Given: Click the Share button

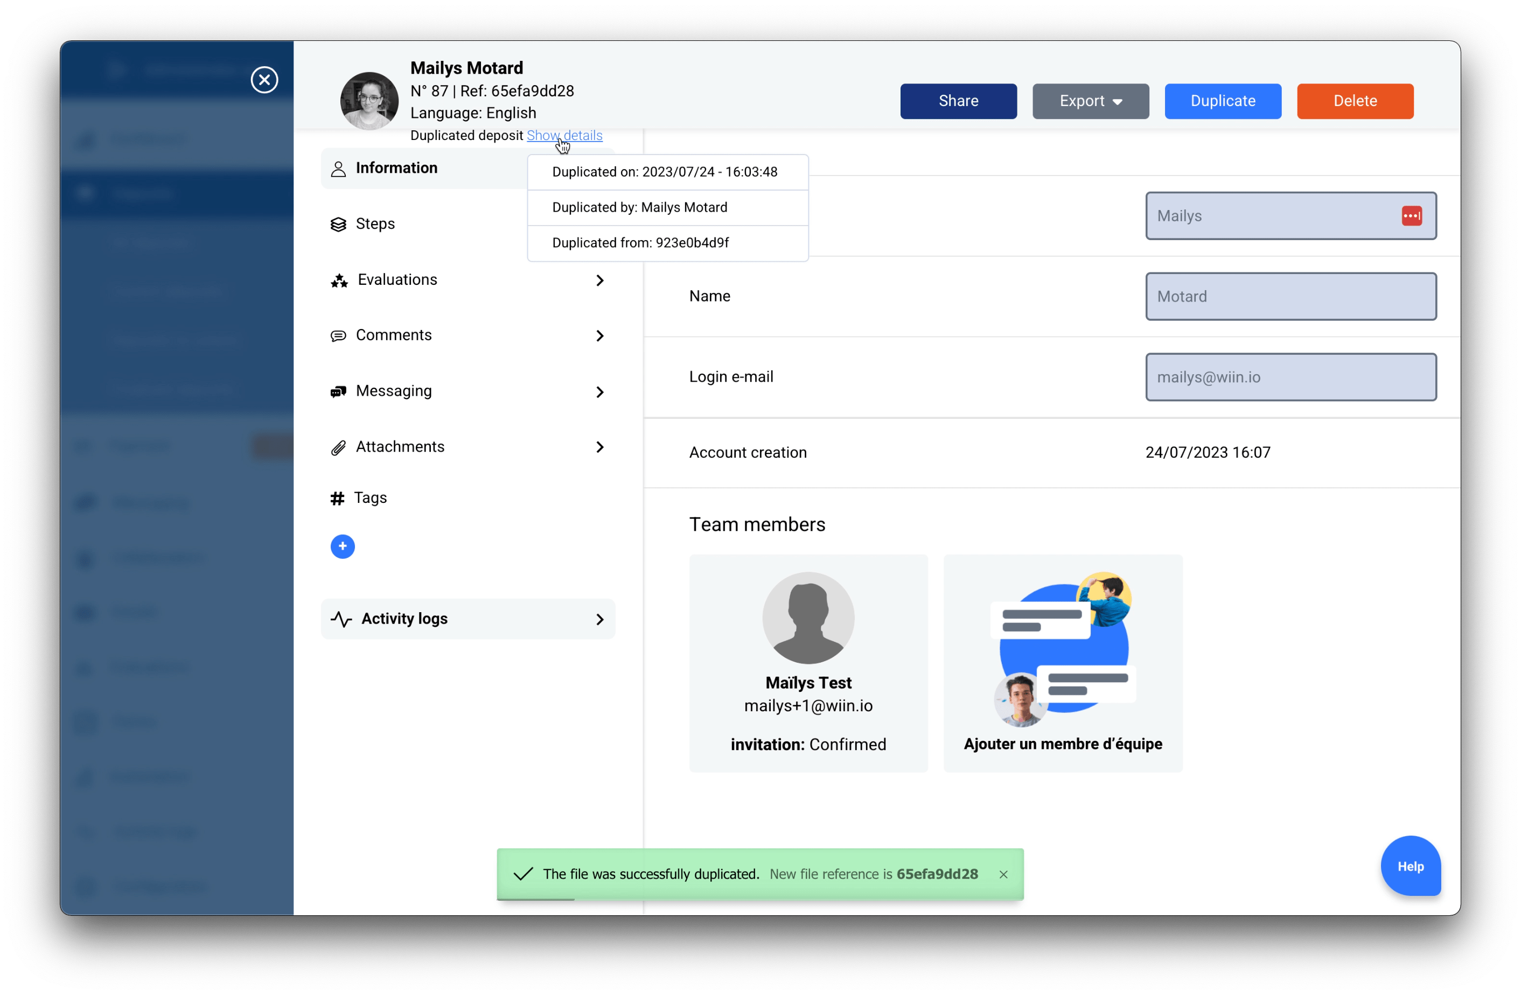Looking at the screenshot, I should coord(958,101).
